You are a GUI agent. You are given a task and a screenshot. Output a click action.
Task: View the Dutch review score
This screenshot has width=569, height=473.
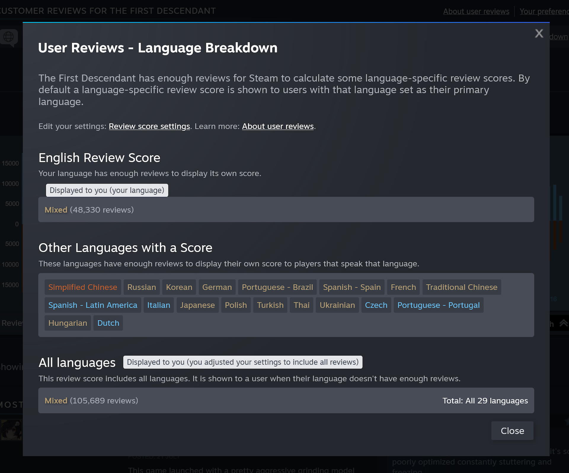point(108,323)
